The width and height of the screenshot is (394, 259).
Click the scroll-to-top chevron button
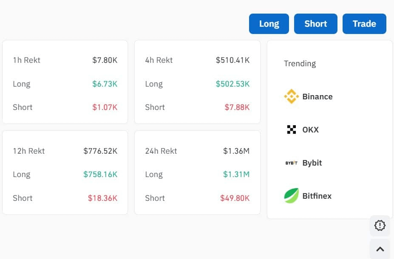click(x=380, y=249)
